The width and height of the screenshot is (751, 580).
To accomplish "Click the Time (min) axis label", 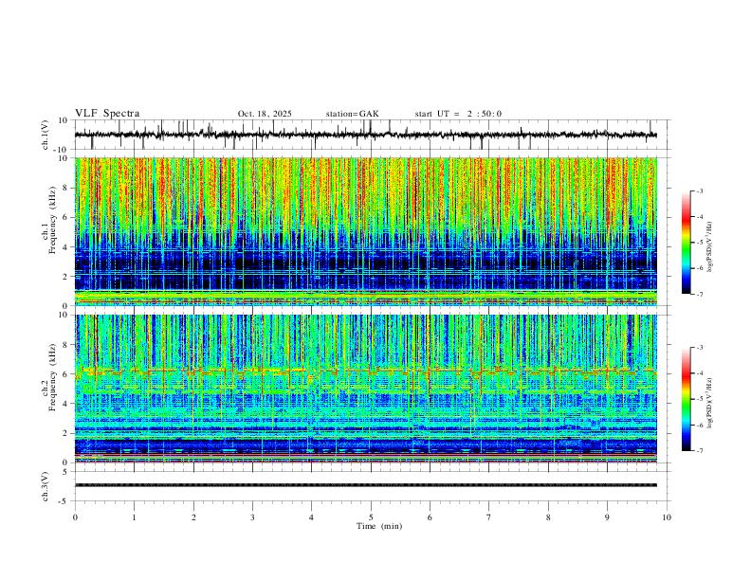I will 379,526.
